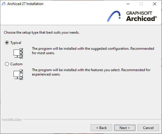The image size is (162, 134).
Task: Click the disabled maximize button
Action: pos(141,4)
